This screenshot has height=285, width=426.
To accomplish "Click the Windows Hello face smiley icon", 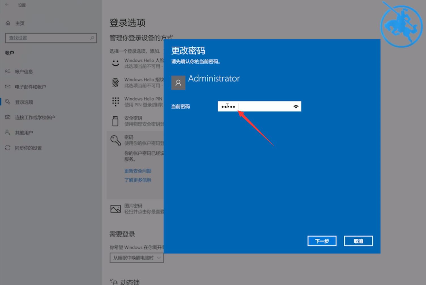I will (x=115, y=63).
